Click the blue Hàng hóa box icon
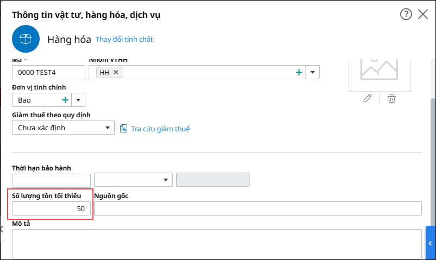This screenshot has height=260, width=436. click(26, 39)
